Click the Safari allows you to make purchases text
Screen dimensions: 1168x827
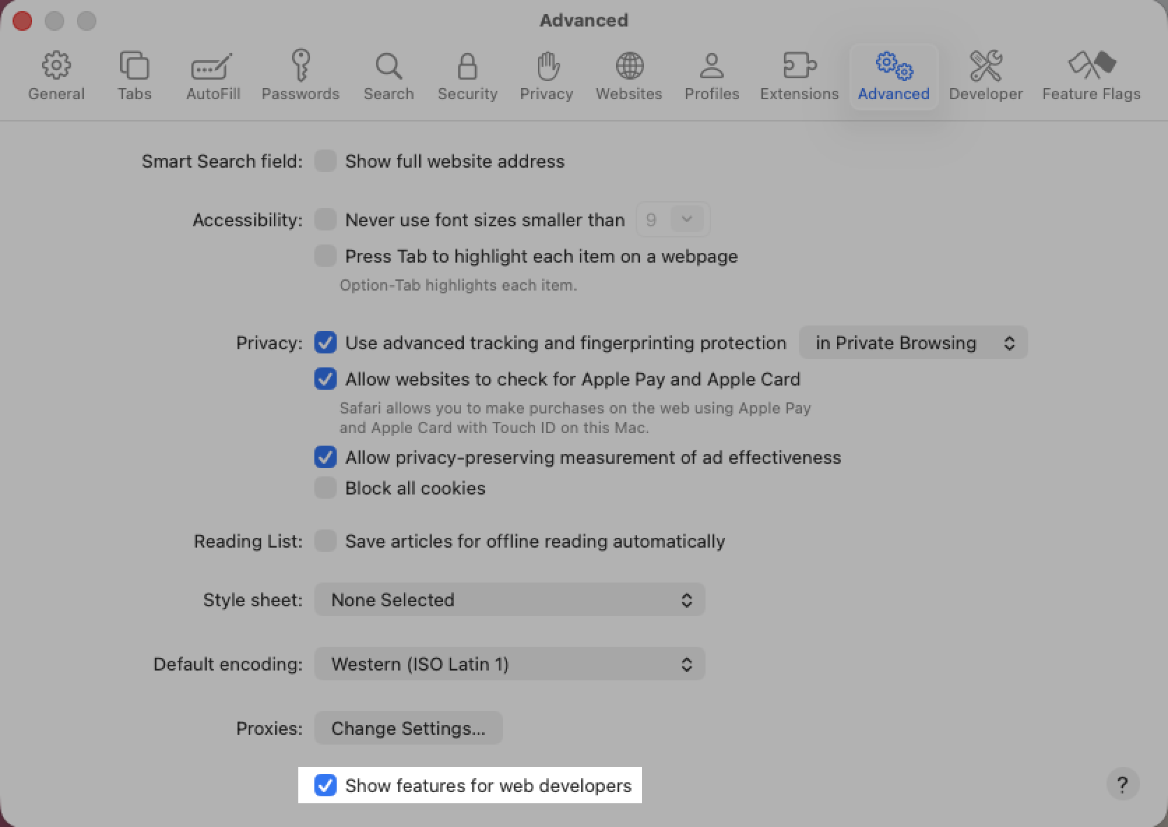tap(575, 418)
